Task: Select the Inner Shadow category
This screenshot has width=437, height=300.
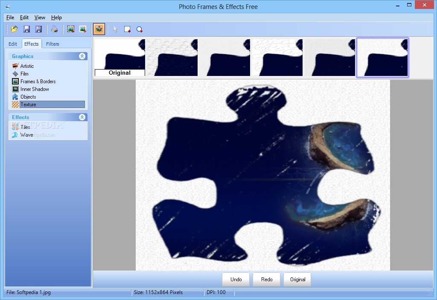Action: [35, 89]
